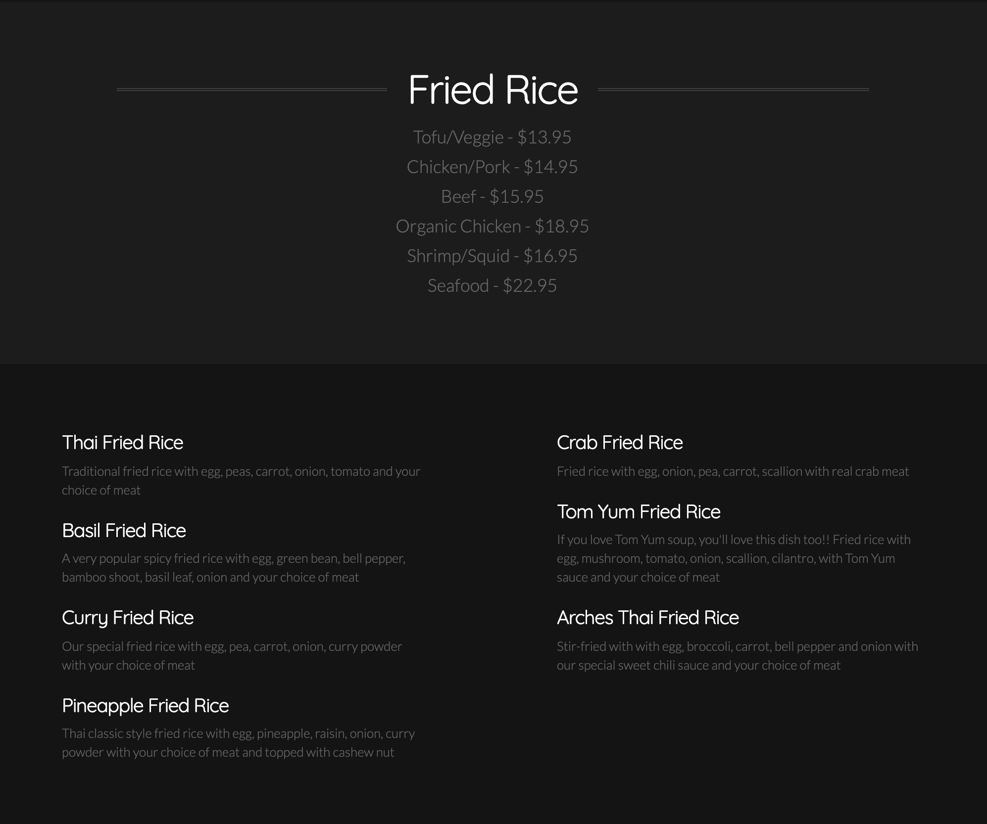Open the Pineapple Fried Rice item
Viewport: 987px width, 824px height.
click(145, 706)
